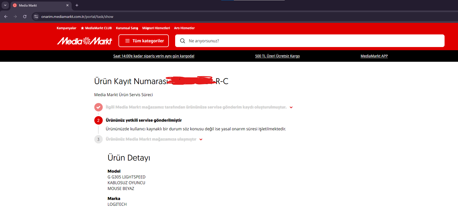Click 'Ürününüz yetkili servise gönderilmiştir' step title
This screenshot has width=458, height=211.
pyautogui.click(x=144, y=120)
